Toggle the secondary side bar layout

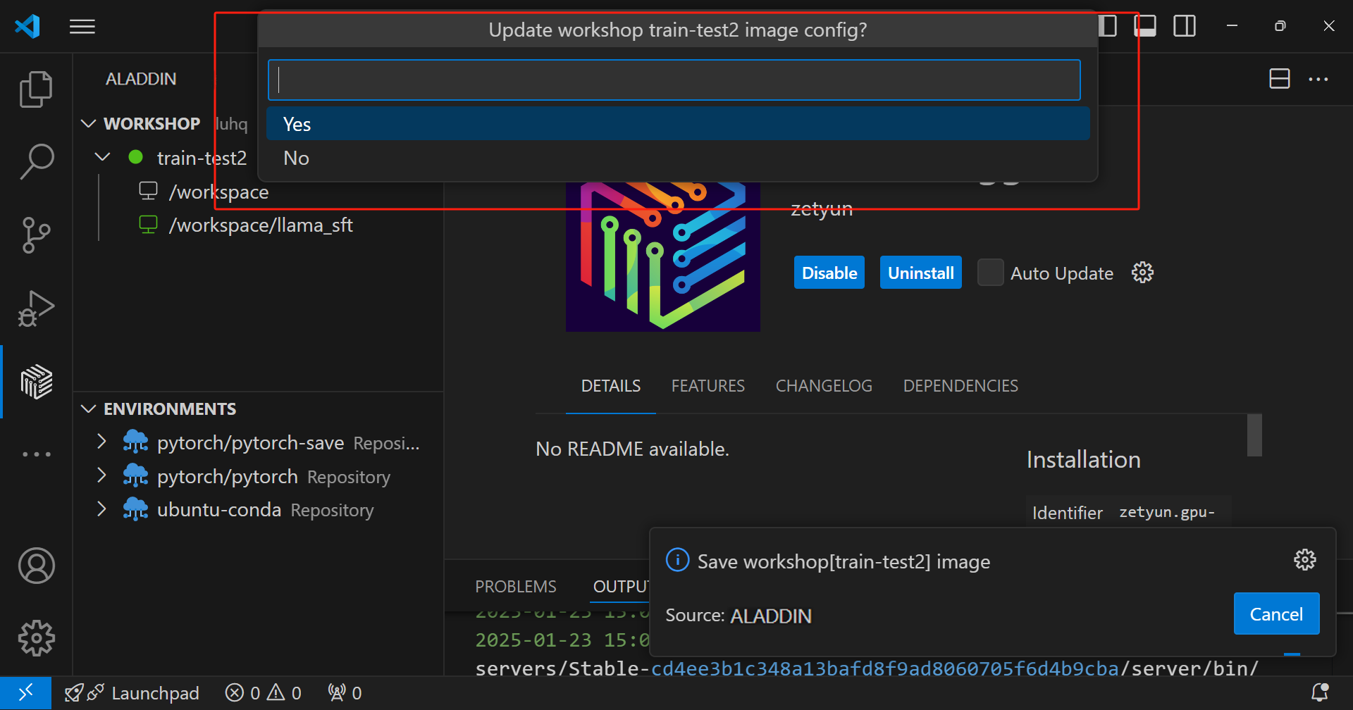pyautogui.click(x=1184, y=27)
